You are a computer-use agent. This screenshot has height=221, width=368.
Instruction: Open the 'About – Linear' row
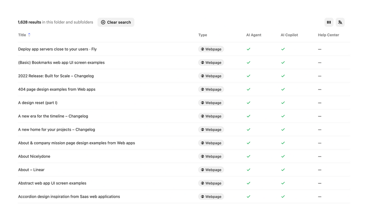pos(184,170)
